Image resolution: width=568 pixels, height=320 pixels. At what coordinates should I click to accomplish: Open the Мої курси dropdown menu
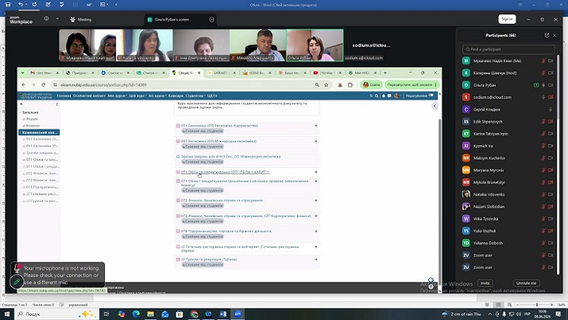pyautogui.click(x=117, y=96)
